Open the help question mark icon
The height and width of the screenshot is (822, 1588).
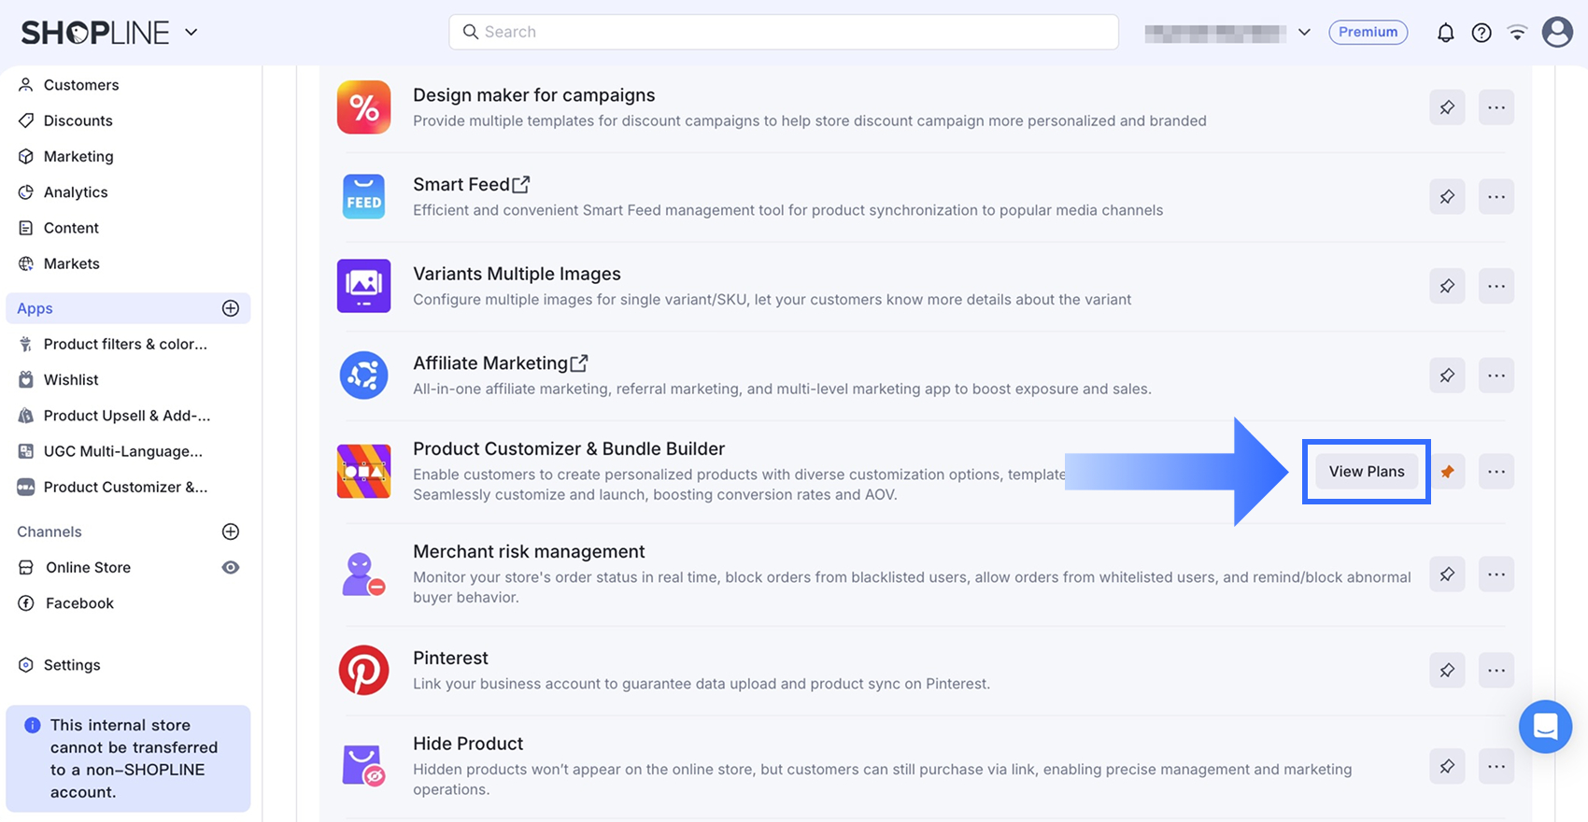pos(1482,33)
